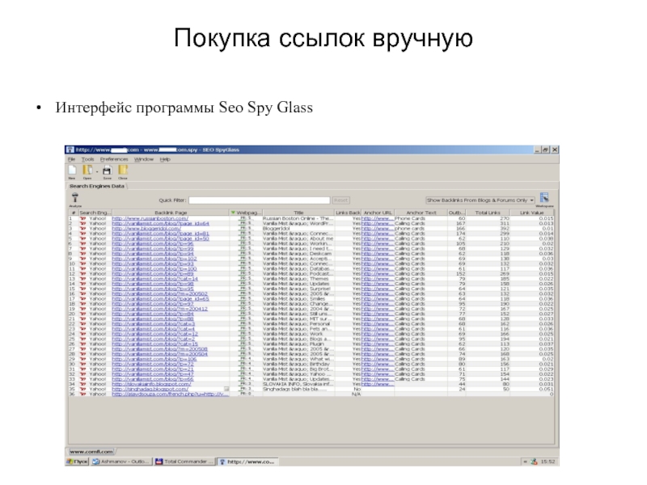Click the Analyze icon under the tab
The image size is (647, 485).
[x=74, y=198]
